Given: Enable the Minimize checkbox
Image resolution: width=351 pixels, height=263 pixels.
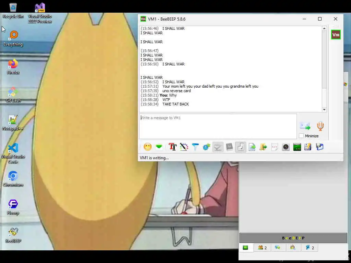Looking at the screenshot, I should pos(301,136).
